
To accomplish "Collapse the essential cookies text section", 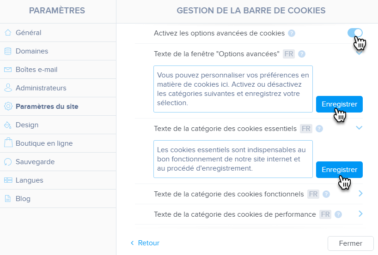I will tap(360, 128).
